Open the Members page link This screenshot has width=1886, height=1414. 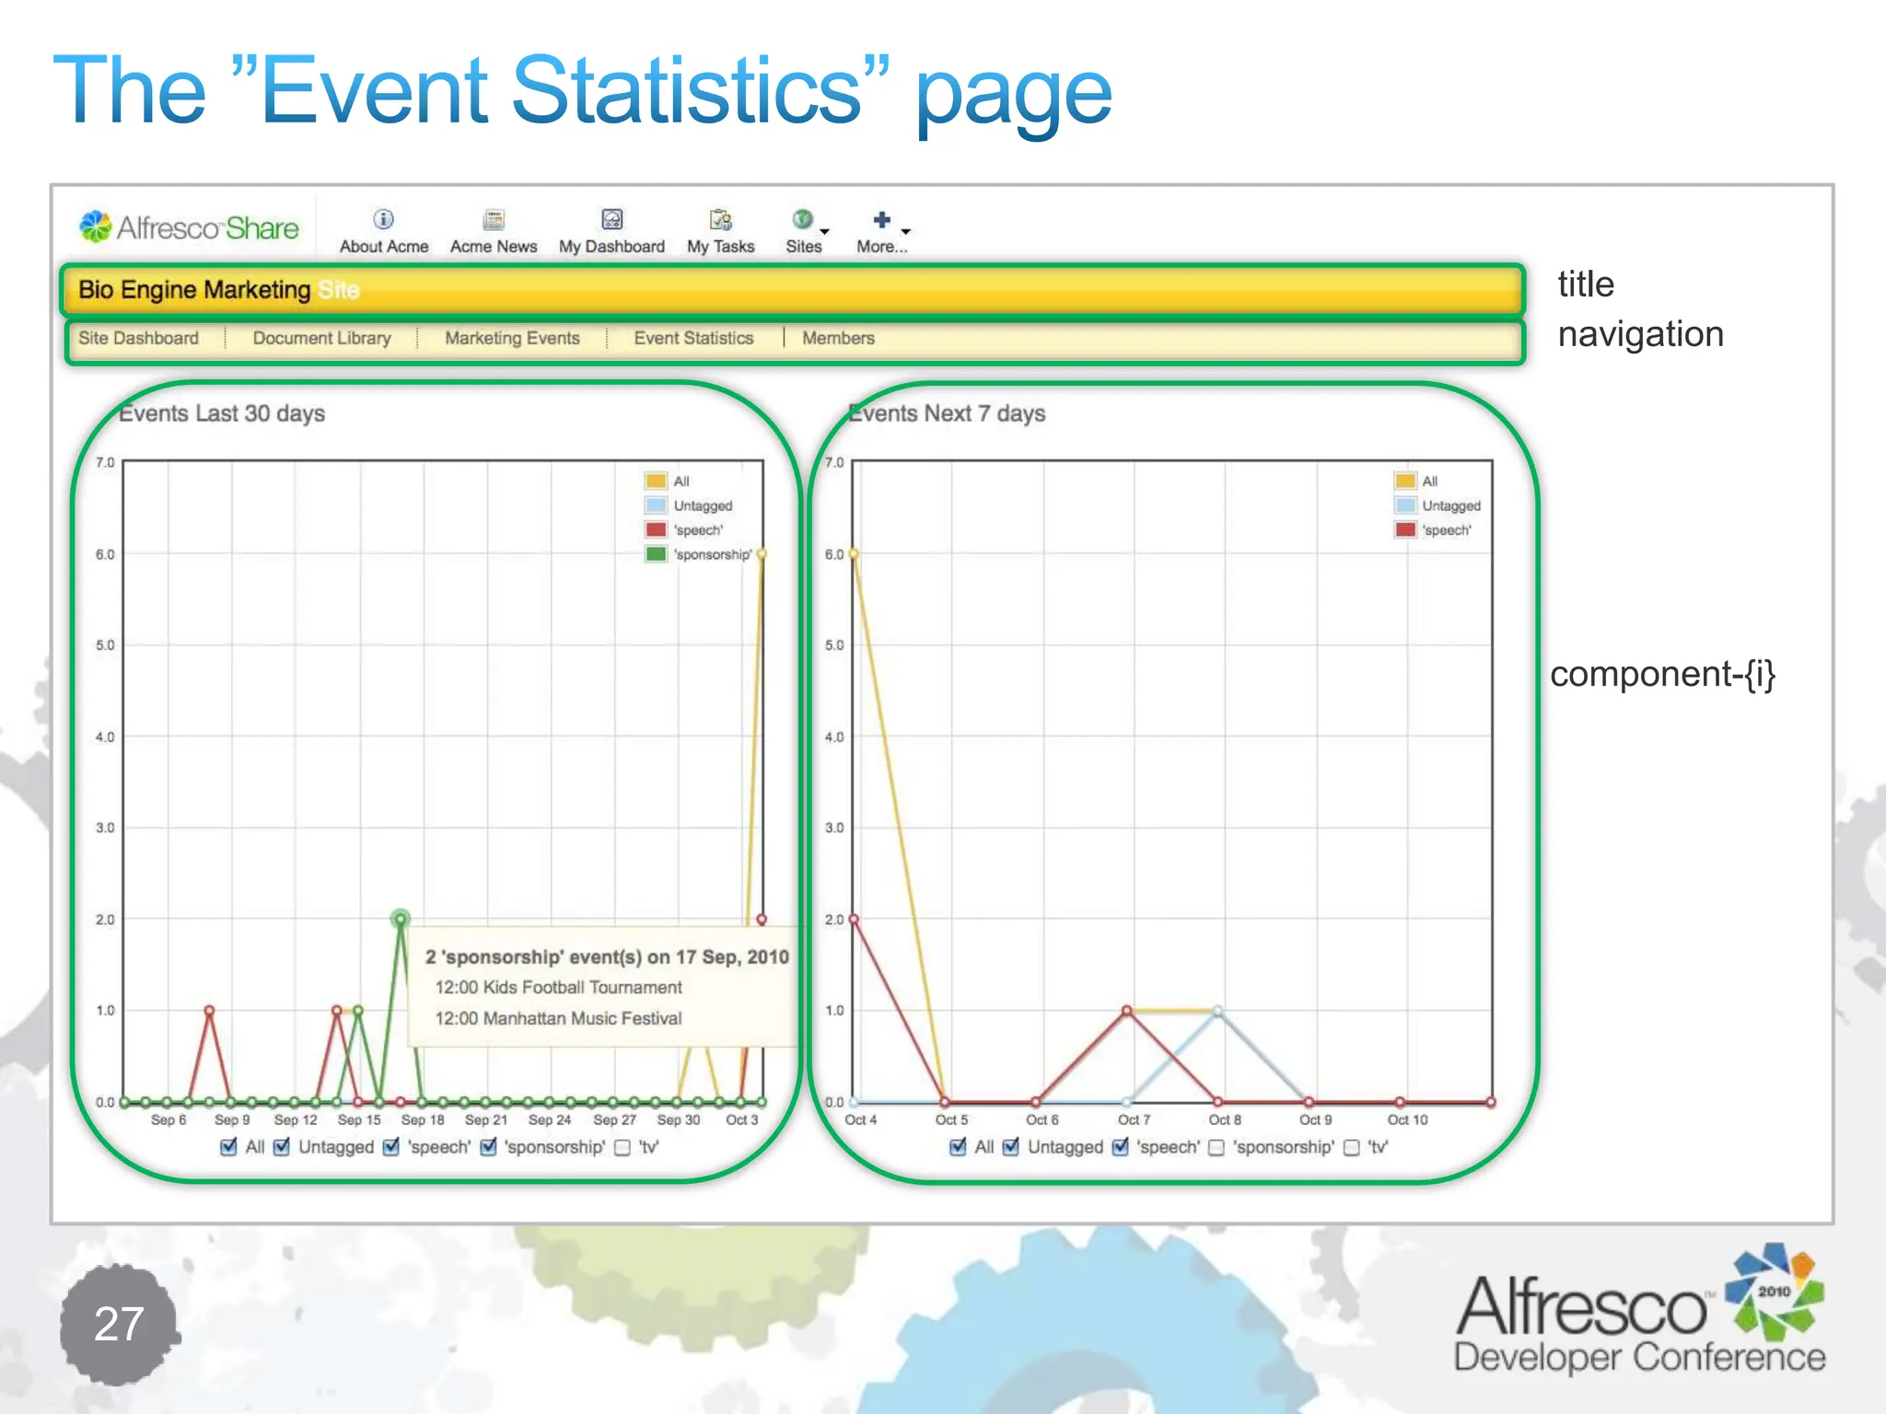click(838, 338)
